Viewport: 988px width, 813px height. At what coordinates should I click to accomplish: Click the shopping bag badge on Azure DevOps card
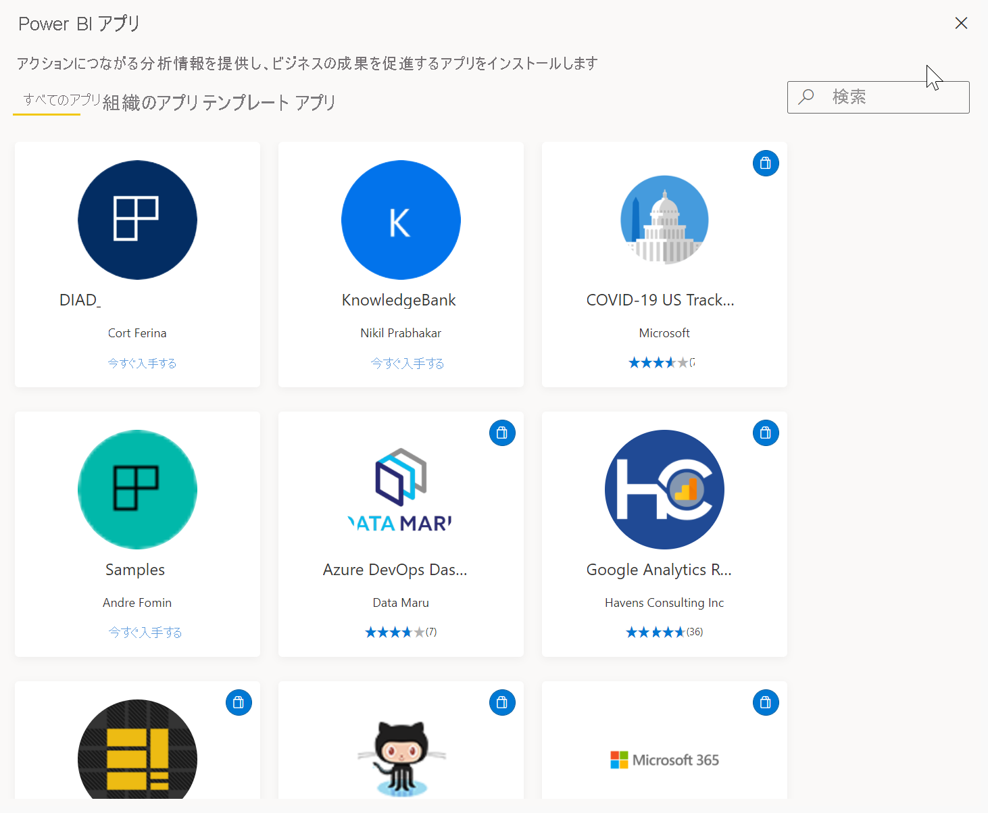click(x=502, y=433)
